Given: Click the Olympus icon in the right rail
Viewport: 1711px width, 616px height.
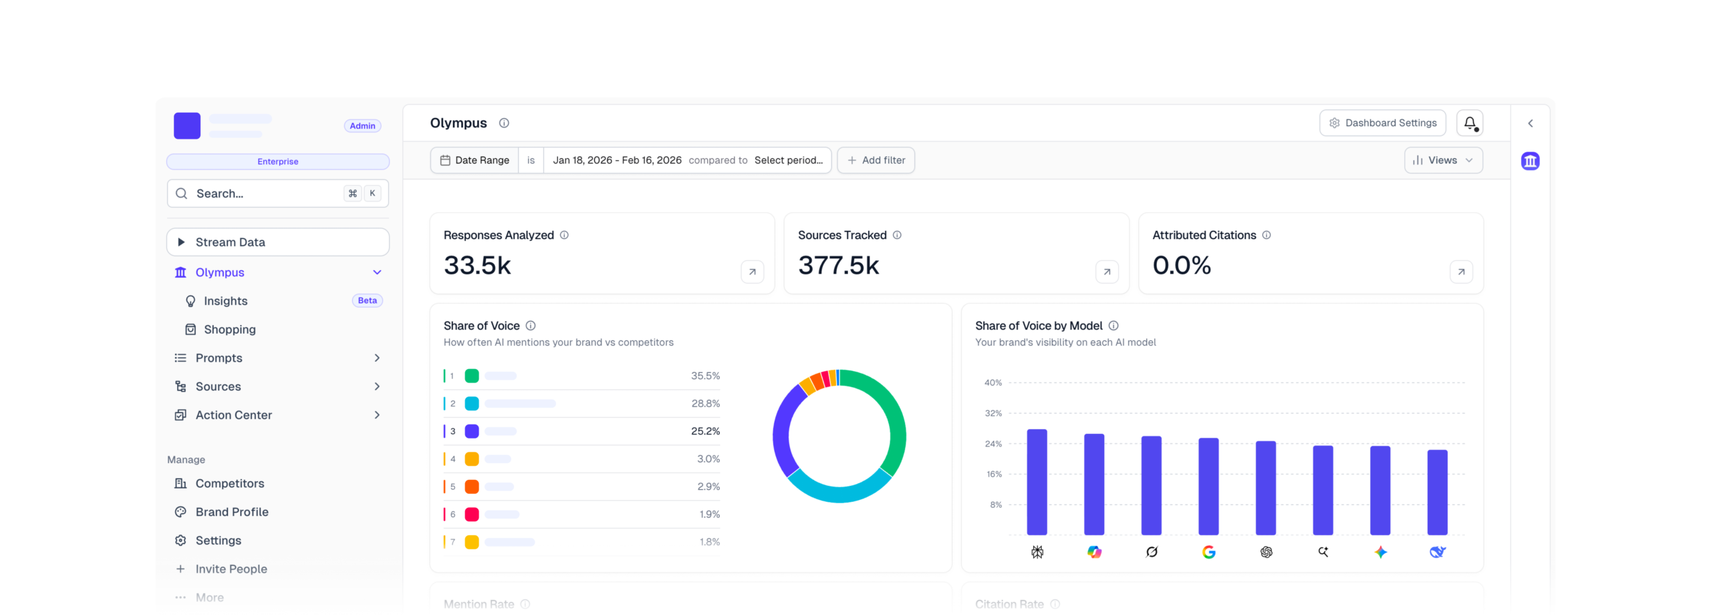Looking at the screenshot, I should pyautogui.click(x=1530, y=161).
